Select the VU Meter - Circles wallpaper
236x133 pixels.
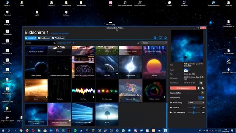pyautogui.click(x=154, y=91)
